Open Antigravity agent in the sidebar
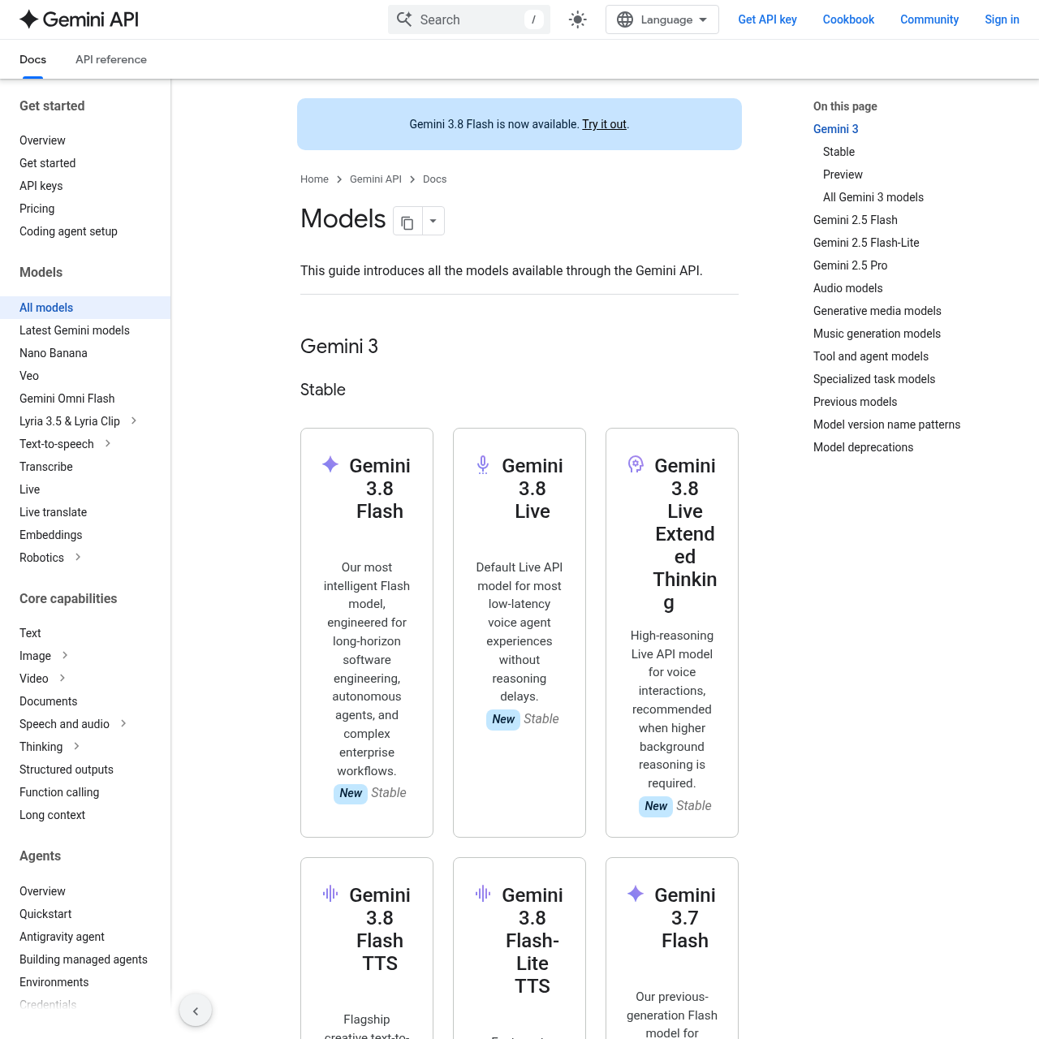The height and width of the screenshot is (1039, 1039). click(x=62, y=937)
